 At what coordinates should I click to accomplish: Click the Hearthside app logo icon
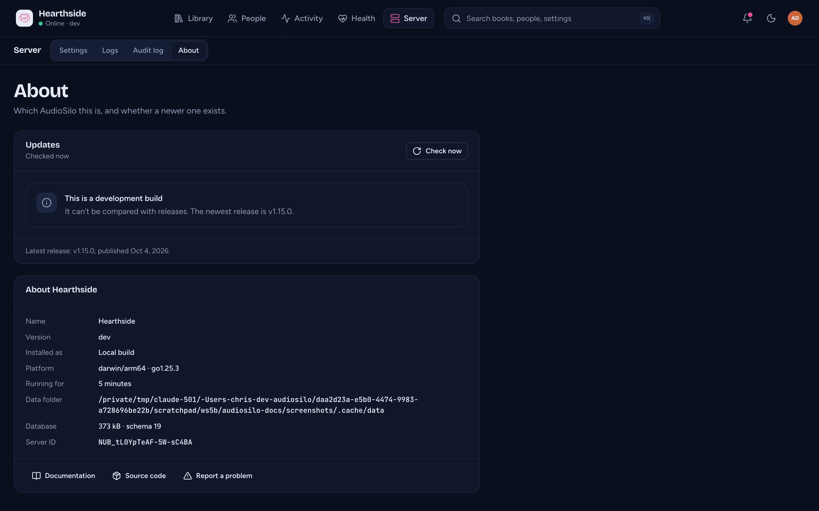click(24, 18)
